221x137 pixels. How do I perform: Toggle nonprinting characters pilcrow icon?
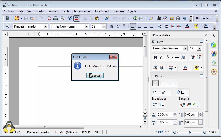(x=185, y=18)
